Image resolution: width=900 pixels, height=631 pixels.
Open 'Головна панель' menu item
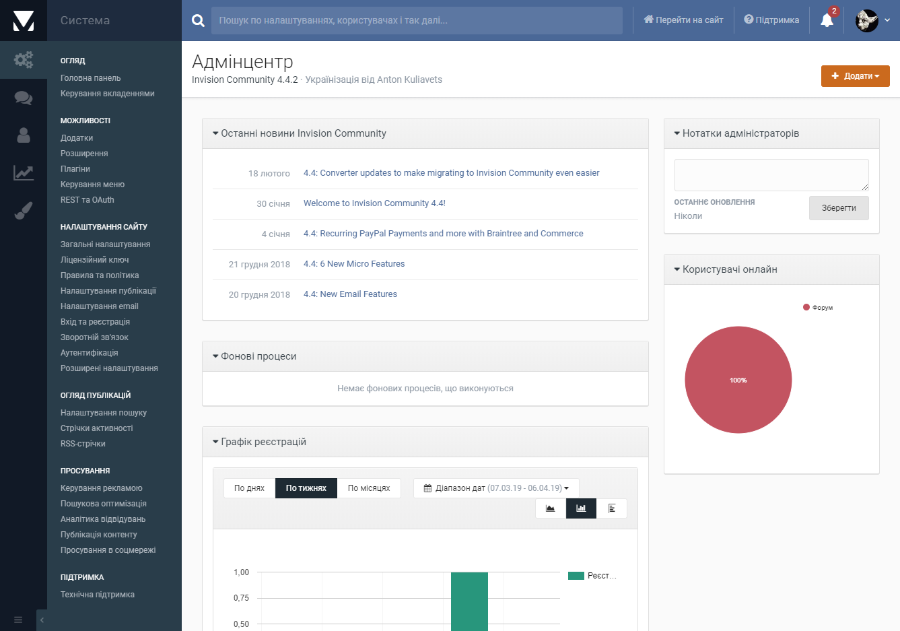coord(91,78)
